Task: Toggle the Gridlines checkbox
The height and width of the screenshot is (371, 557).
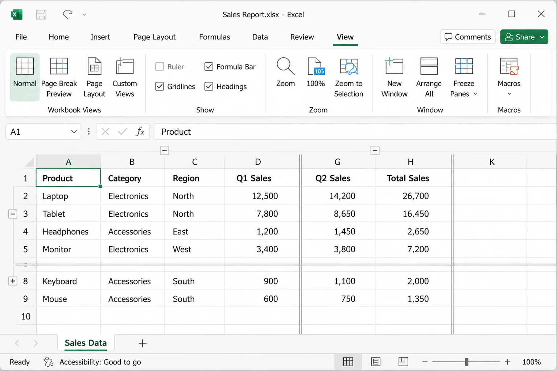Action: point(160,86)
